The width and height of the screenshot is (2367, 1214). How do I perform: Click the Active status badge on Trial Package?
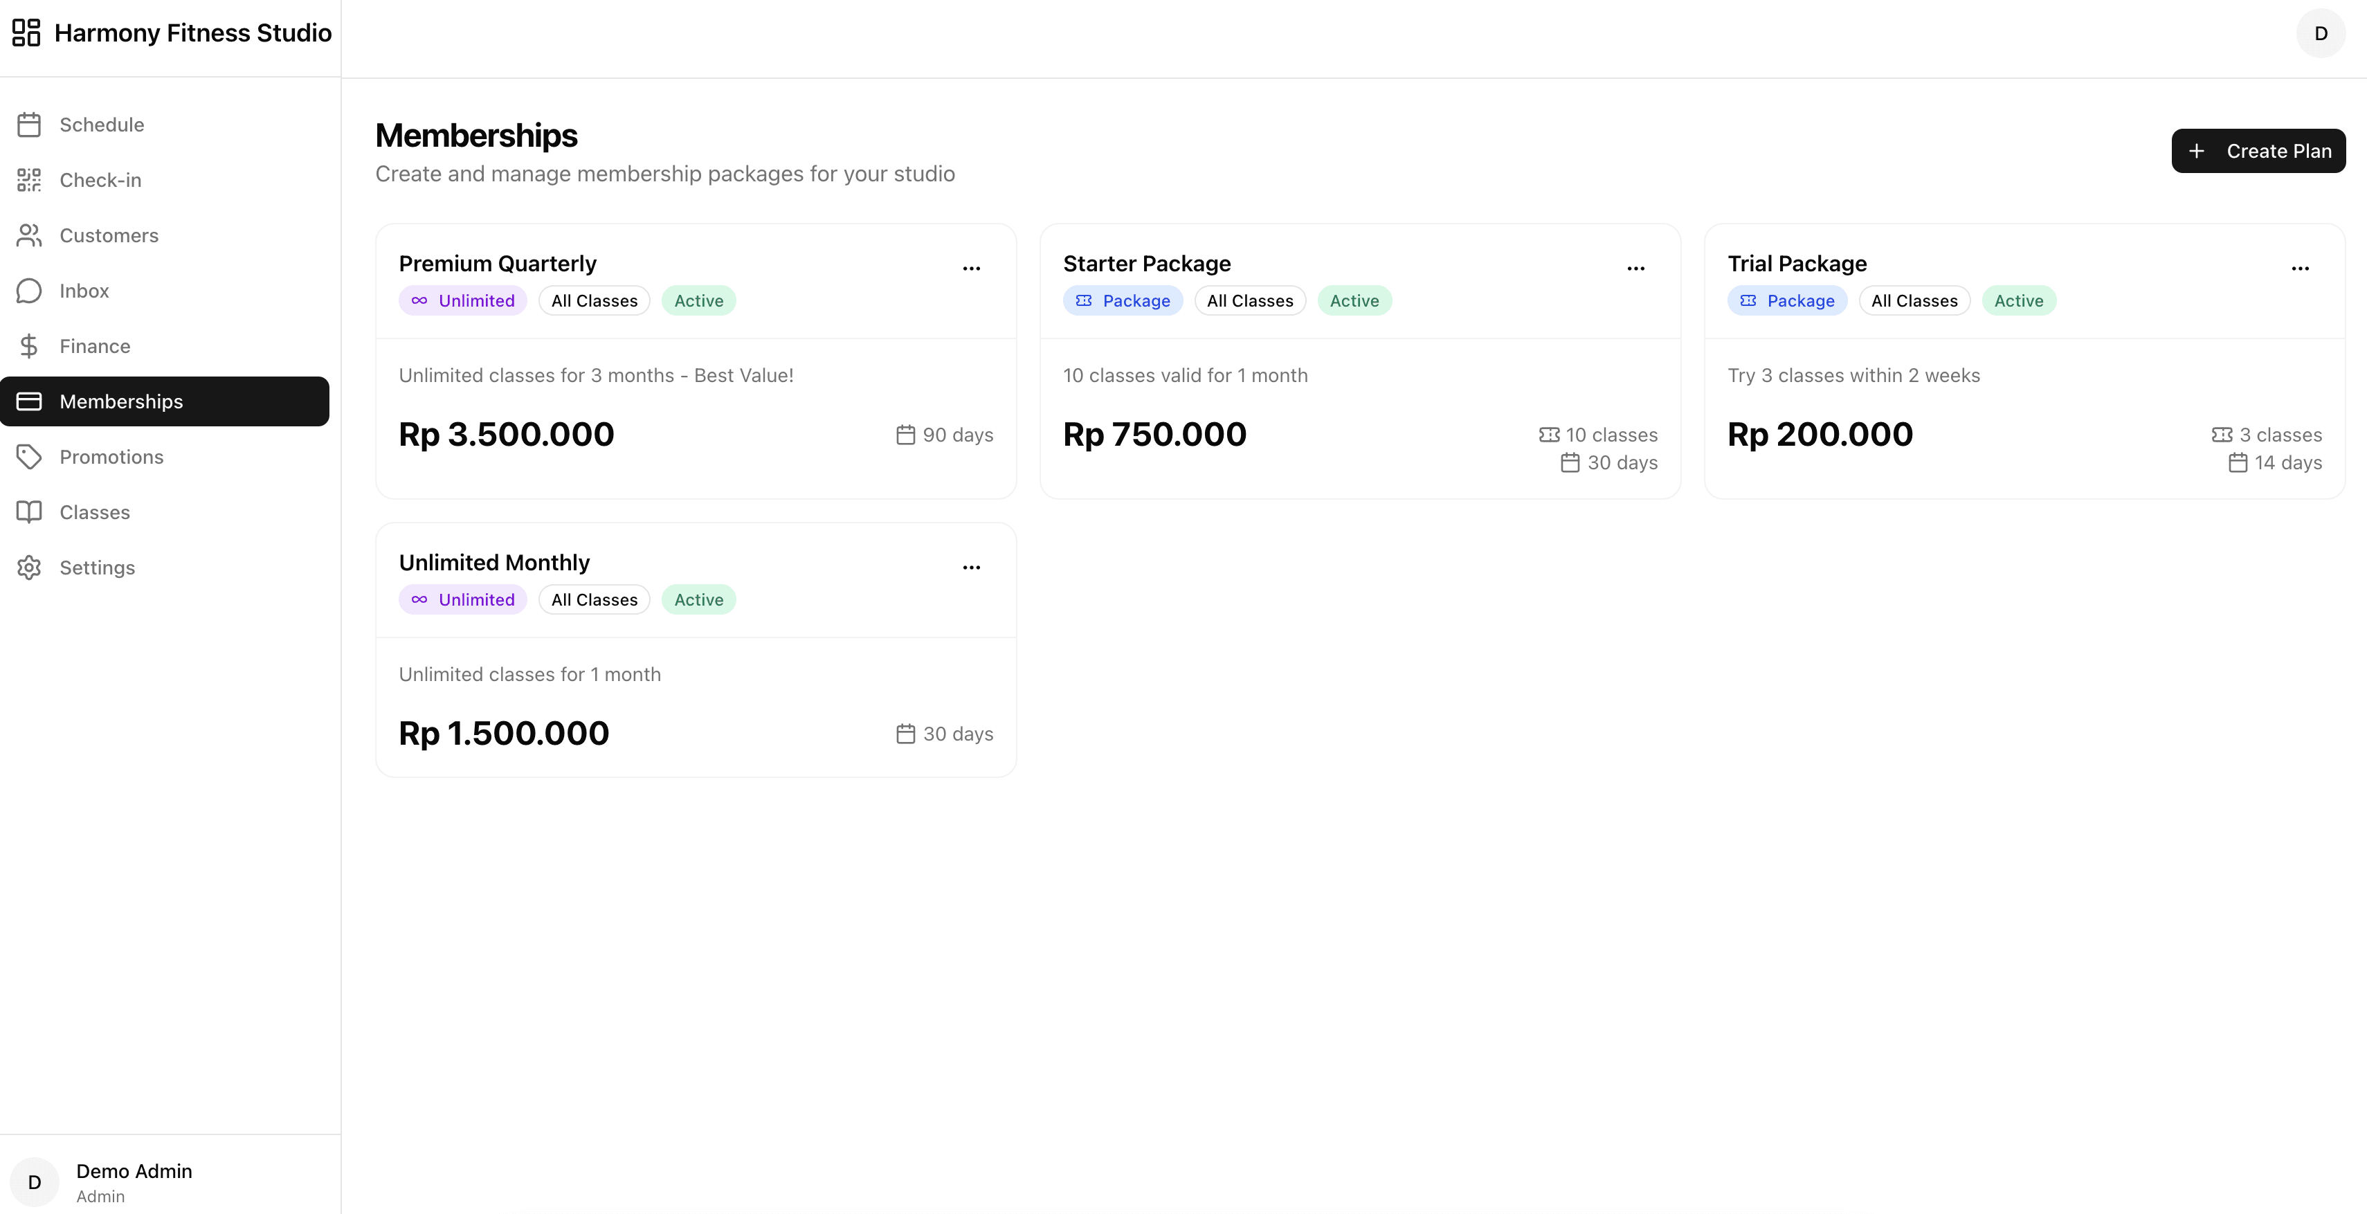click(x=2019, y=300)
